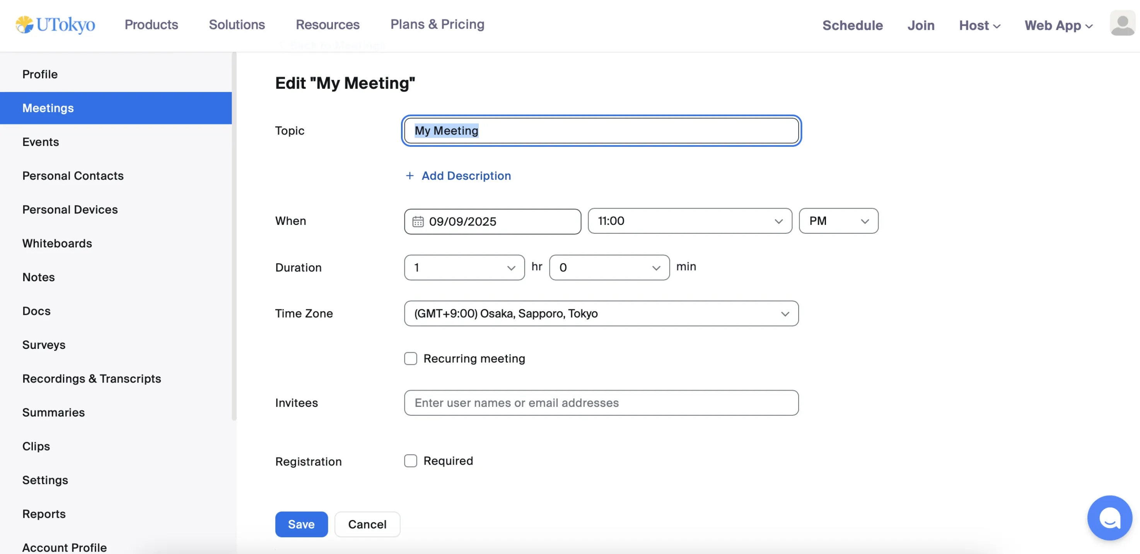This screenshot has height=554, width=1140.
Task: Open the Time Zone dropdown
Action: point(601,313)
